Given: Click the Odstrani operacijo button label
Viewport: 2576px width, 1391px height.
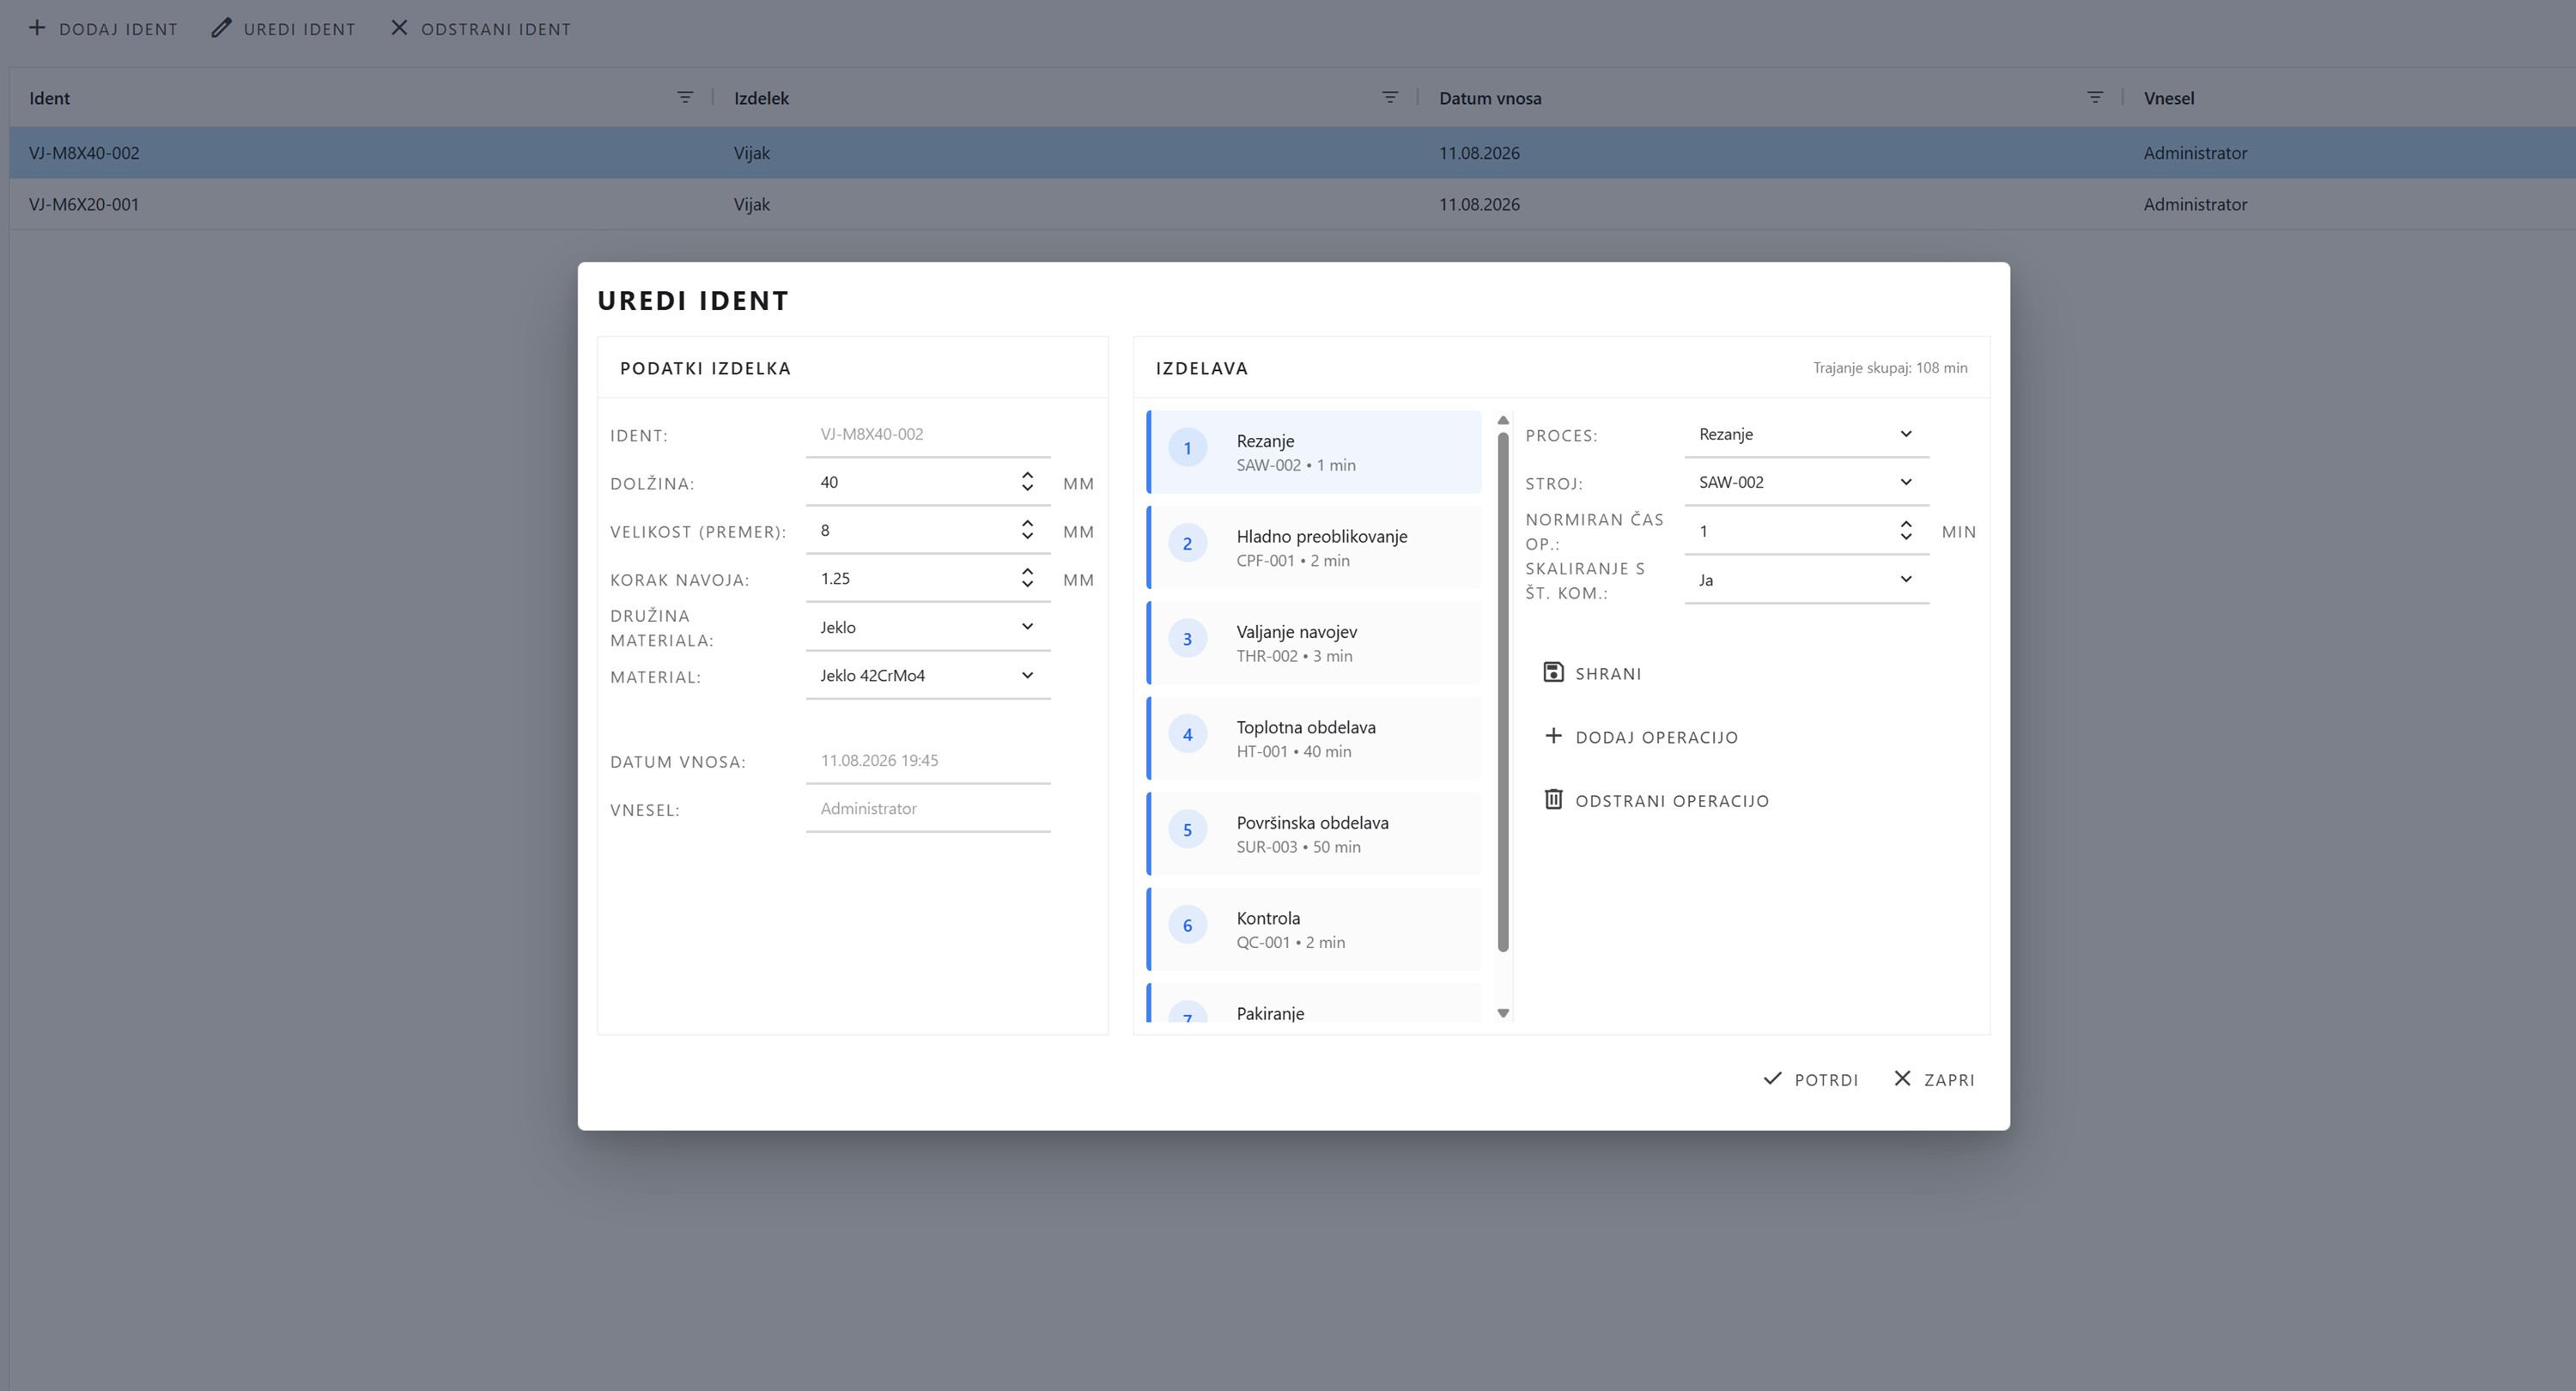Looking at the screenshot, I should coord(1672,801).
